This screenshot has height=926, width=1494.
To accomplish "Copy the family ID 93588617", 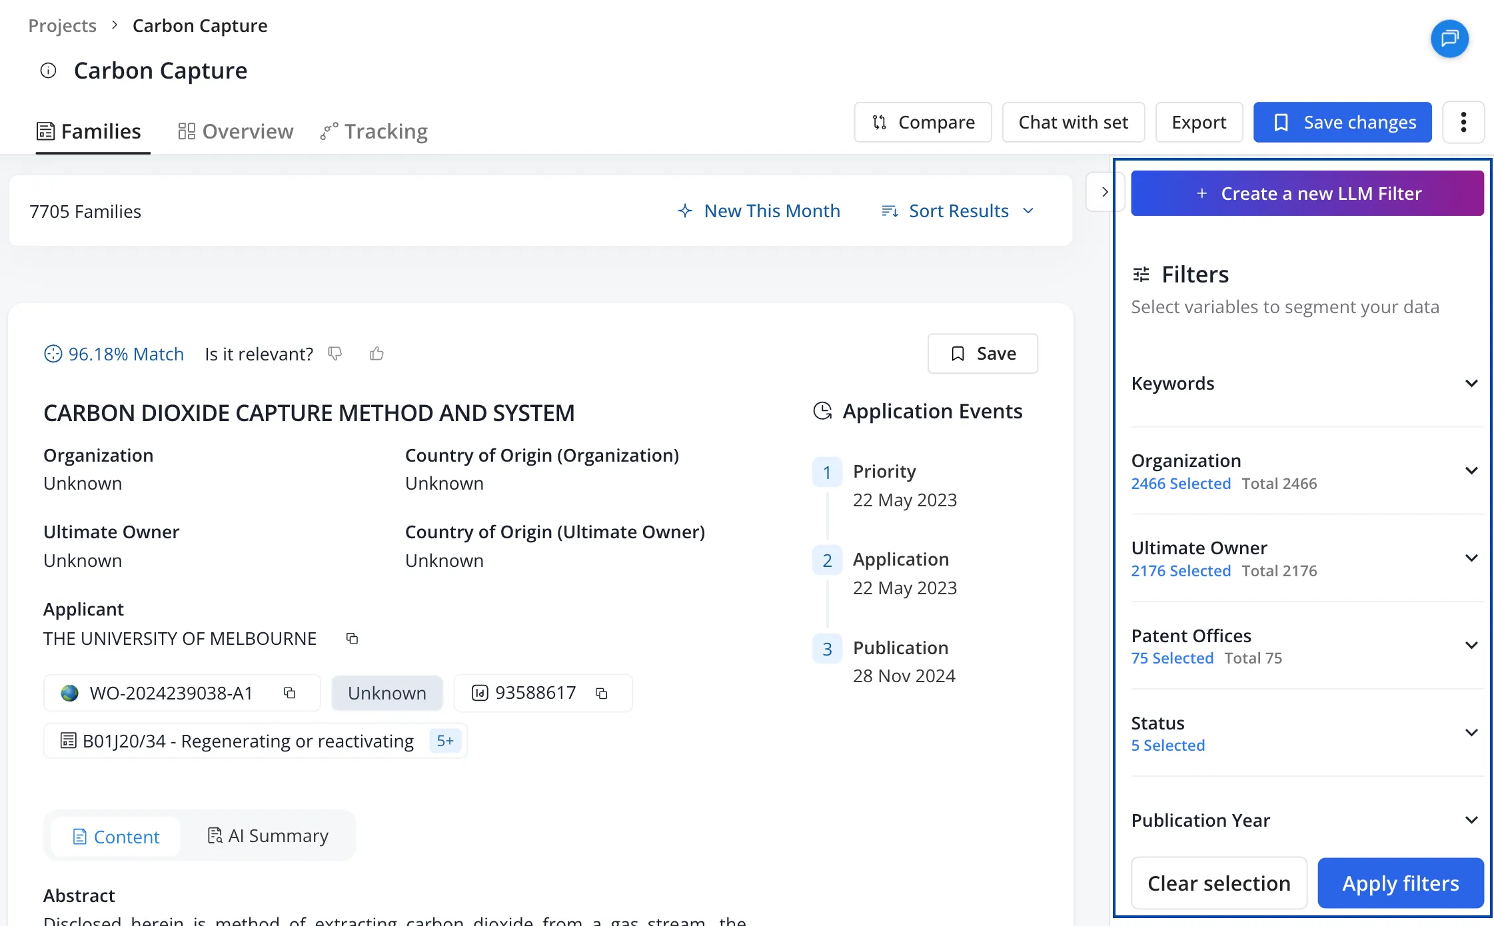I will 602,694.
